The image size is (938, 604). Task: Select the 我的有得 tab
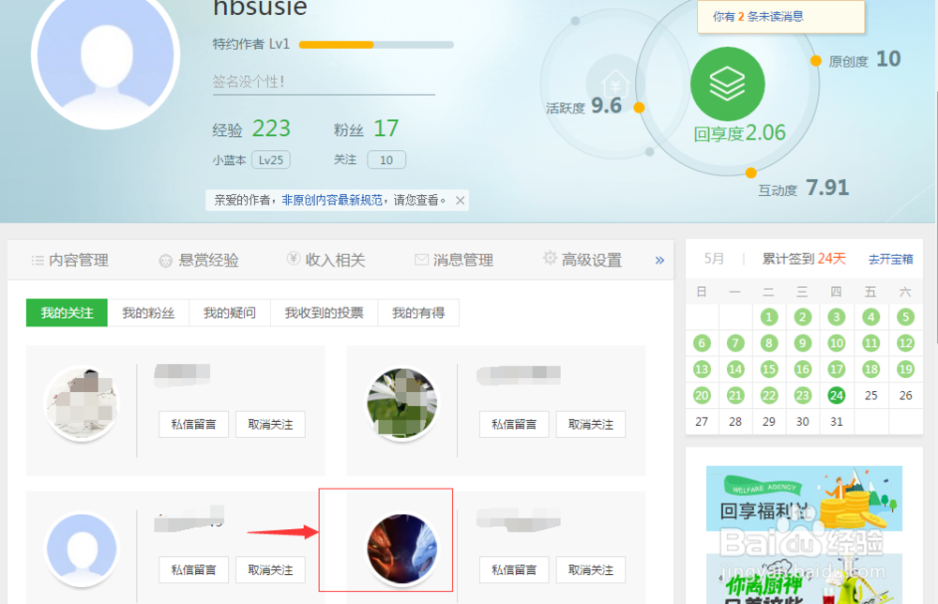(418, 312)
